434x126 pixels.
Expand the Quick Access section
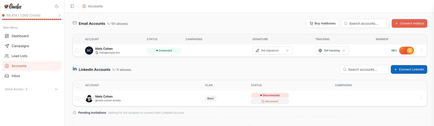point(31,89)
